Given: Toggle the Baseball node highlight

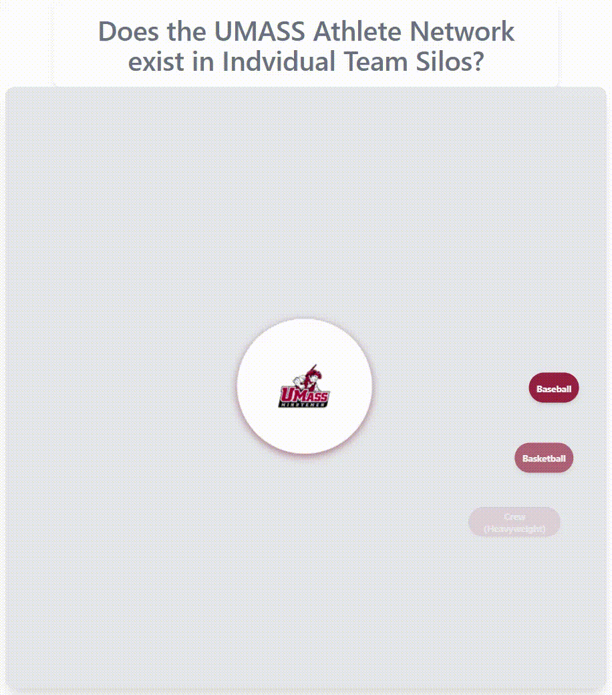Looking at the screenshot, I should pos(553,388).
